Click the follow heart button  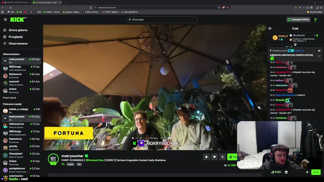pos(214,157)
